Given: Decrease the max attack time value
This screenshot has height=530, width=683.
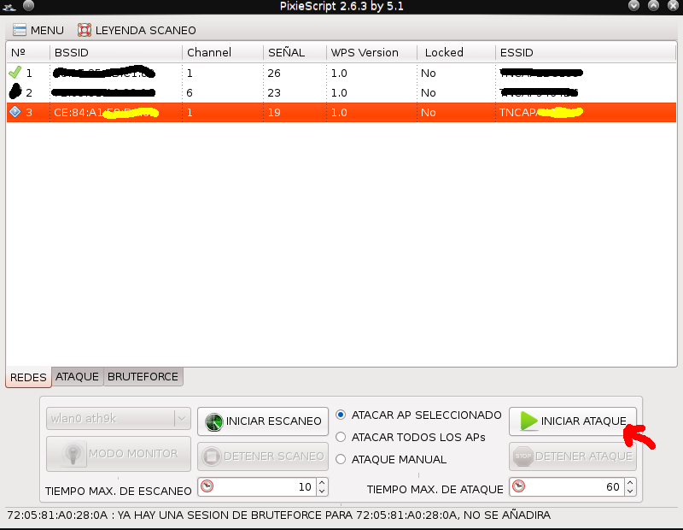Looking at the screenshot, I should point(630,492).
